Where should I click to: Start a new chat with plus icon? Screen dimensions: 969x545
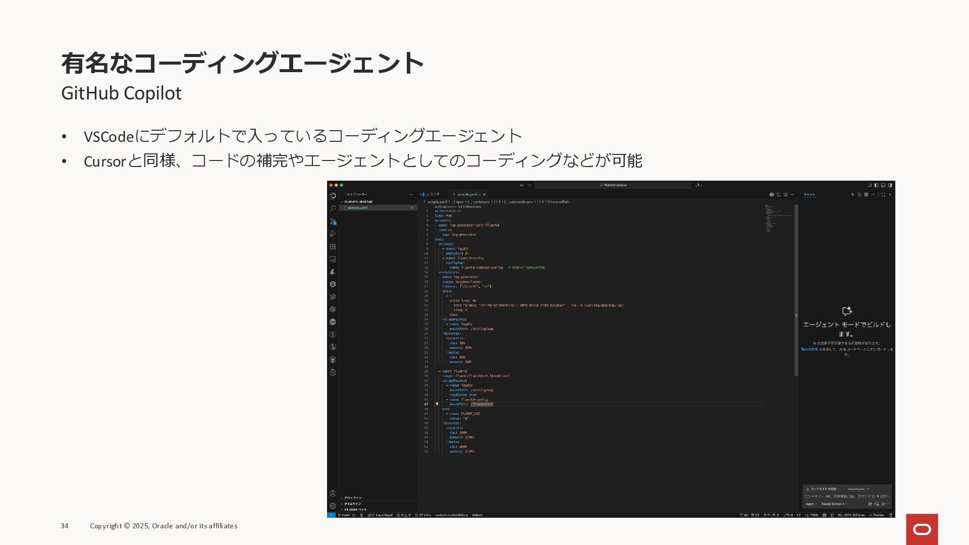852,194
